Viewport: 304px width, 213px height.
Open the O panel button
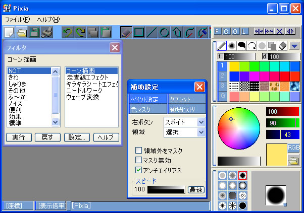[x=235, y=31]
